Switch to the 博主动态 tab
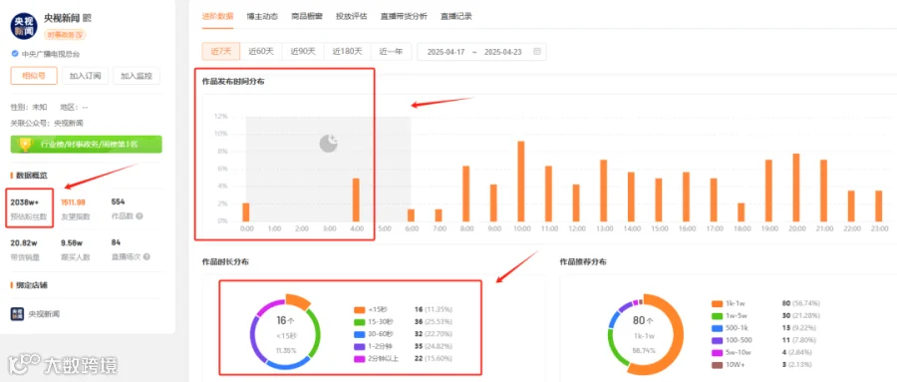 point(262,17)
